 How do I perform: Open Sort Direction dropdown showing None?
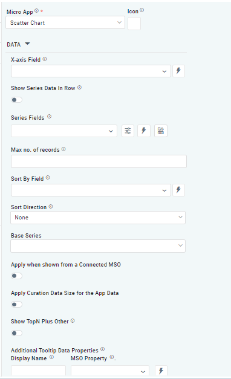(98, 218)
